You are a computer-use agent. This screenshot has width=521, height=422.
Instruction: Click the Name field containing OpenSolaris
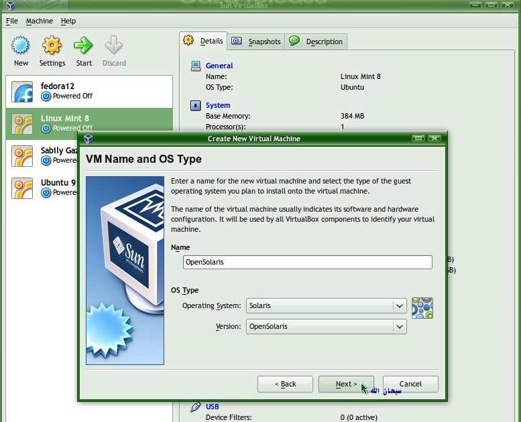(x=308, y=263)
